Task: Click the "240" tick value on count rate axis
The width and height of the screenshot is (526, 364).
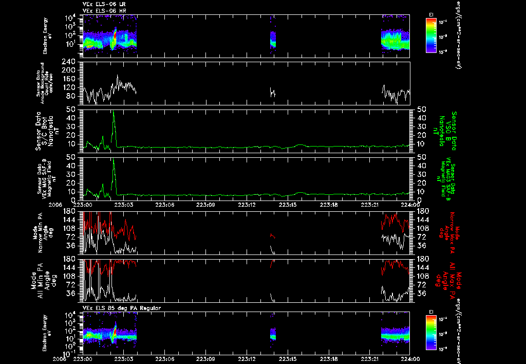Action: 68,62
